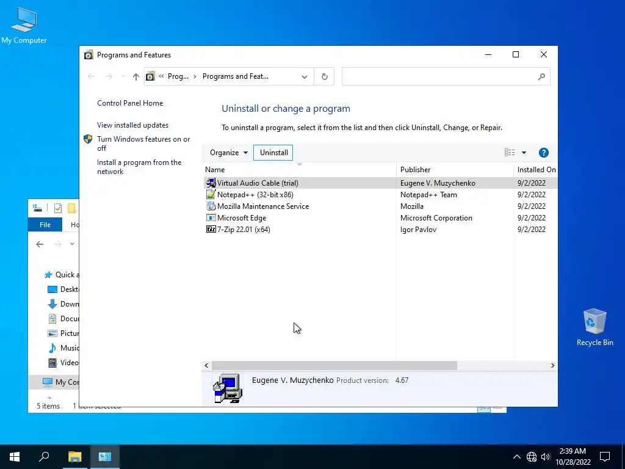Click the horizontal scrollbar thumb

point(334,365)
